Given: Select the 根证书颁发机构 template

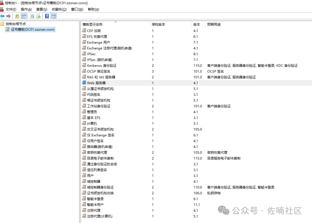Looking at the screenshot, I should pyautogui.click(x=99, y=100).
